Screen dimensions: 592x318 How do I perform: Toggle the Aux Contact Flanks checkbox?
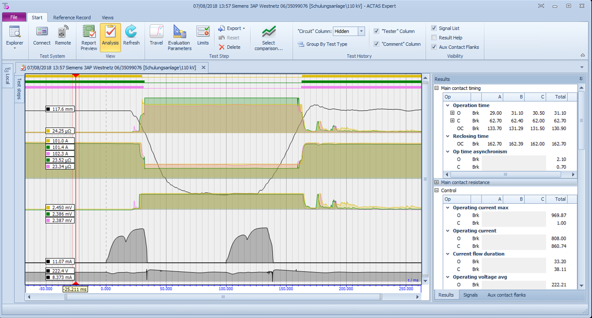(x=434, y=47)
